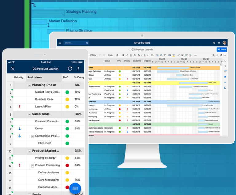The height and width of the screenshot is (195, 236).
Task: Tap refresh icon in mobile header
Action: tap(70, 69)
